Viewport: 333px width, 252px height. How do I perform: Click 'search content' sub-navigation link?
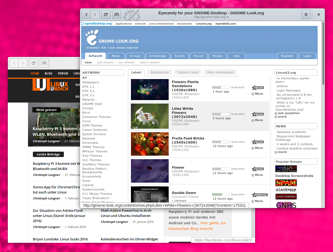point(150,62)
